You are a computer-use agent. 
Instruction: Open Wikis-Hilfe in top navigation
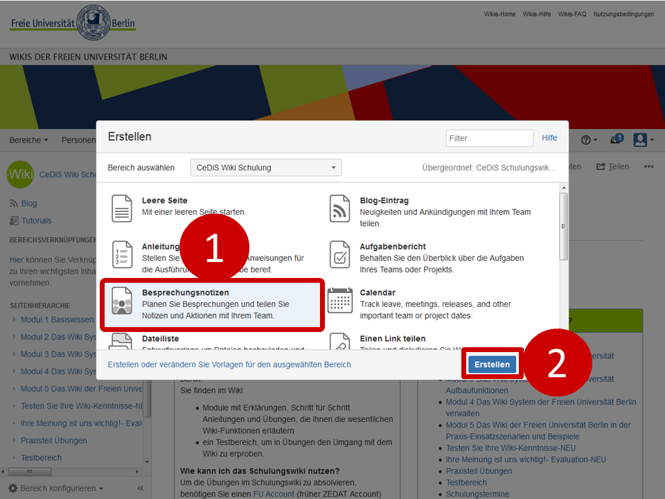point(536,14)
